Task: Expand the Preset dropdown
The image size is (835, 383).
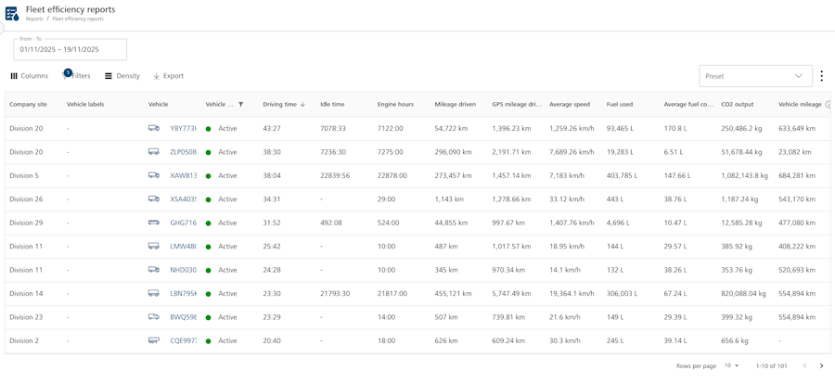Action: (755, 76)
